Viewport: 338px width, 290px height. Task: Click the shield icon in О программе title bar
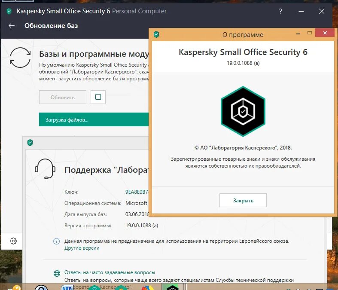pos(156,34)
